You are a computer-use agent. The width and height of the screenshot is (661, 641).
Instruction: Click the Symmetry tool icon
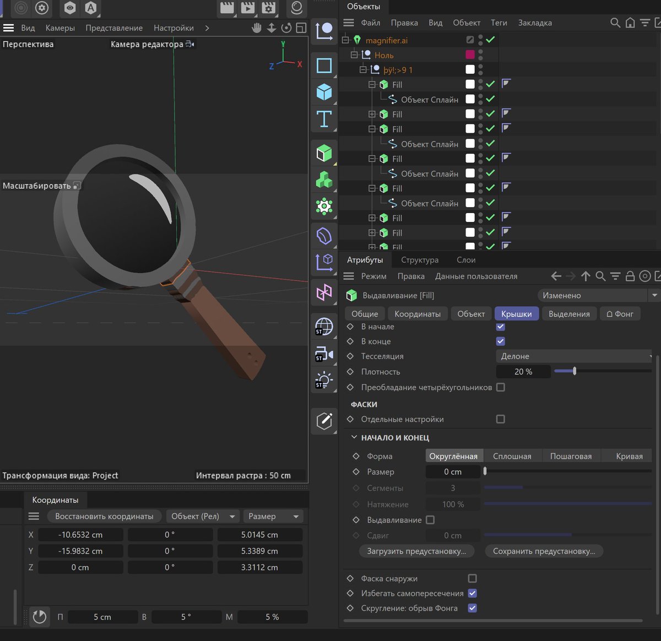tap(324, 292)
